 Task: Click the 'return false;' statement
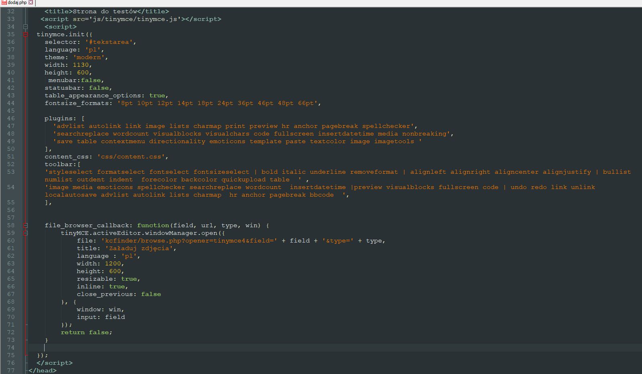click(x=87, y=333)
